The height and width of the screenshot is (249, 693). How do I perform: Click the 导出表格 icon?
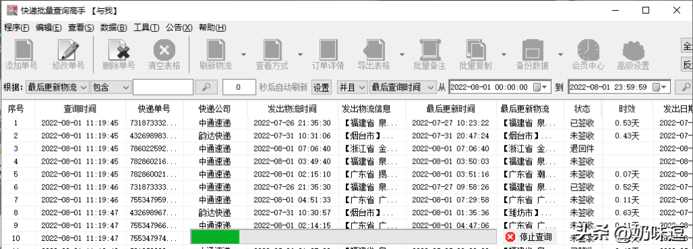point(374,49)
